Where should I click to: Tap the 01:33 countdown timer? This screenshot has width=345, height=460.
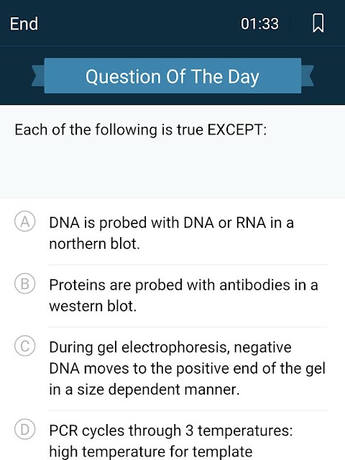tap(259, 24)
